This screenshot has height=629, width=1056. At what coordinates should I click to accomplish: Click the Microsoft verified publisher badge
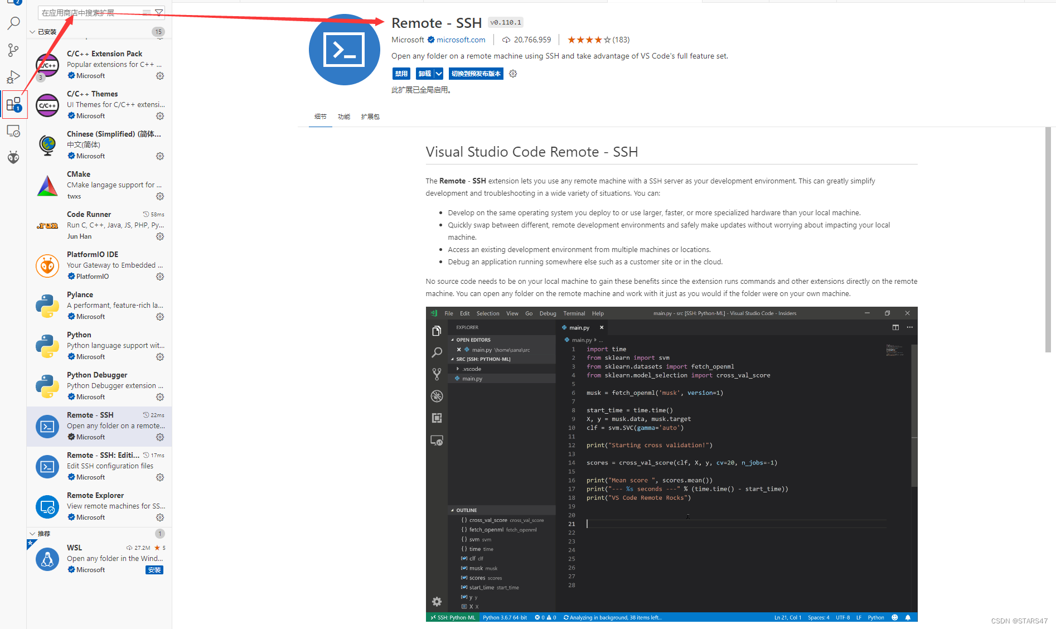coord(431,40)
